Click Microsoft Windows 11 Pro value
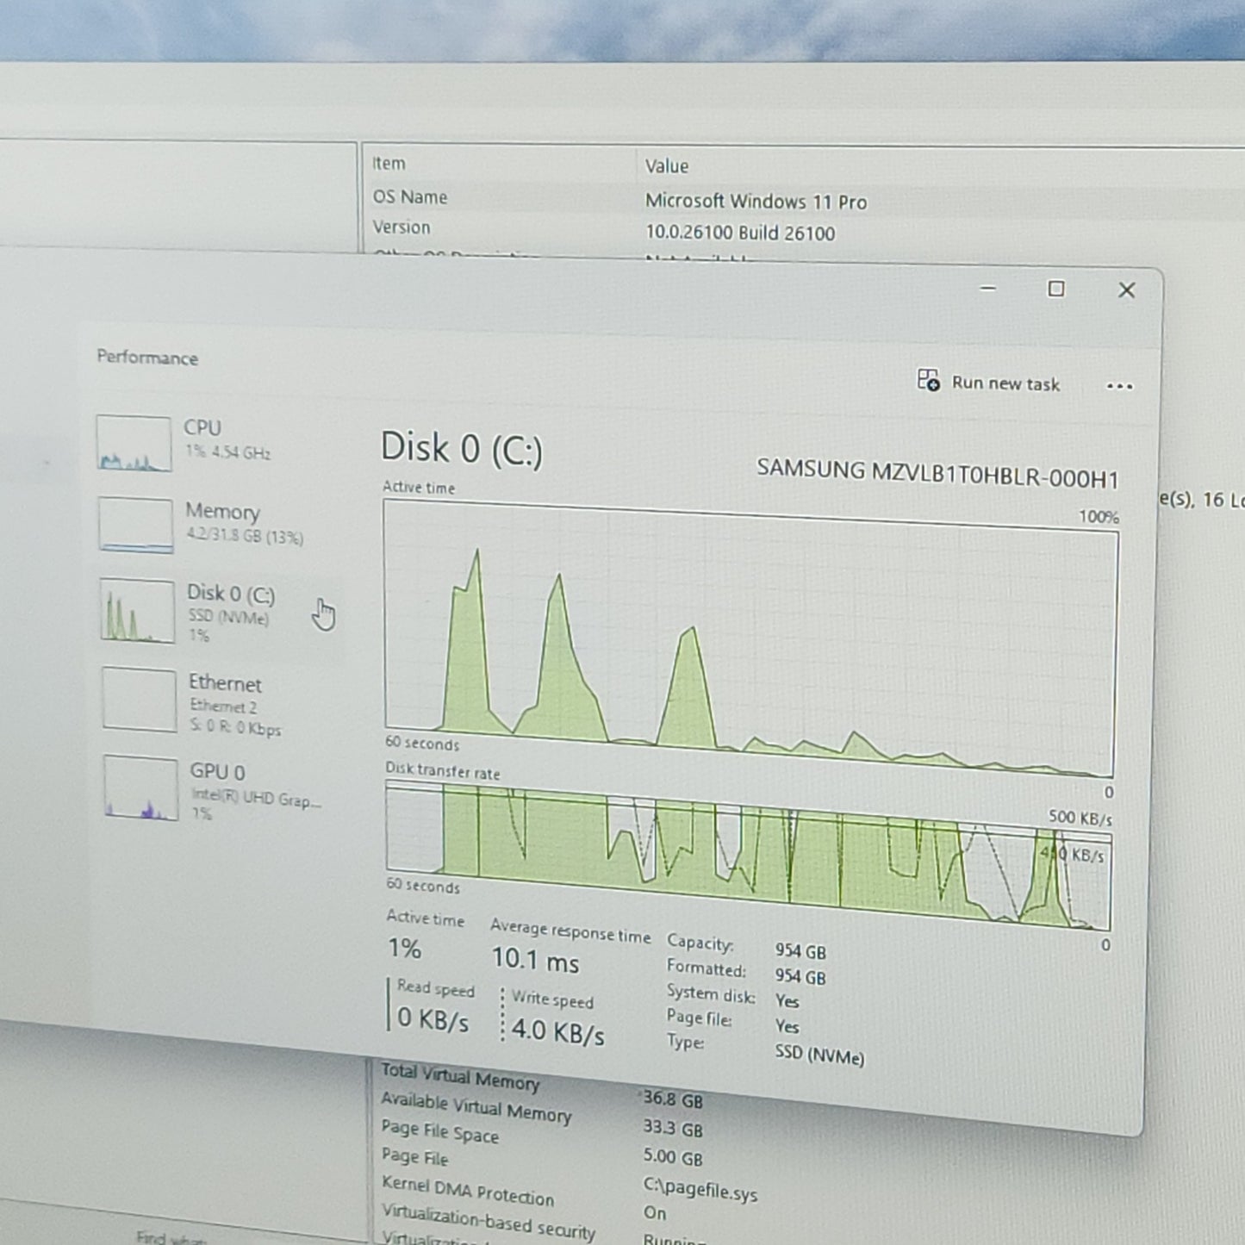Image resolution: width=1245 pixels, height=1245 pixels. pos(756,202)
